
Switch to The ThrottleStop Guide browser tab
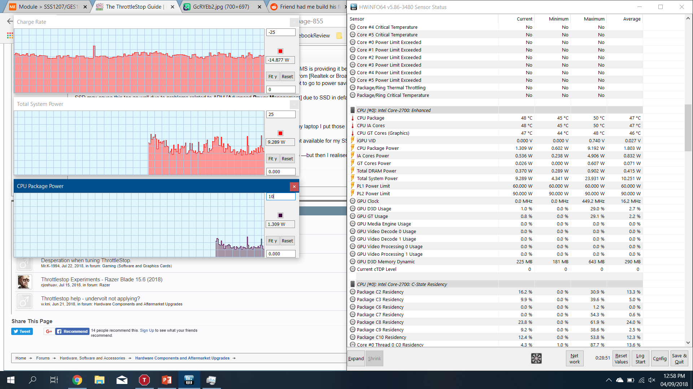[134, 6]
